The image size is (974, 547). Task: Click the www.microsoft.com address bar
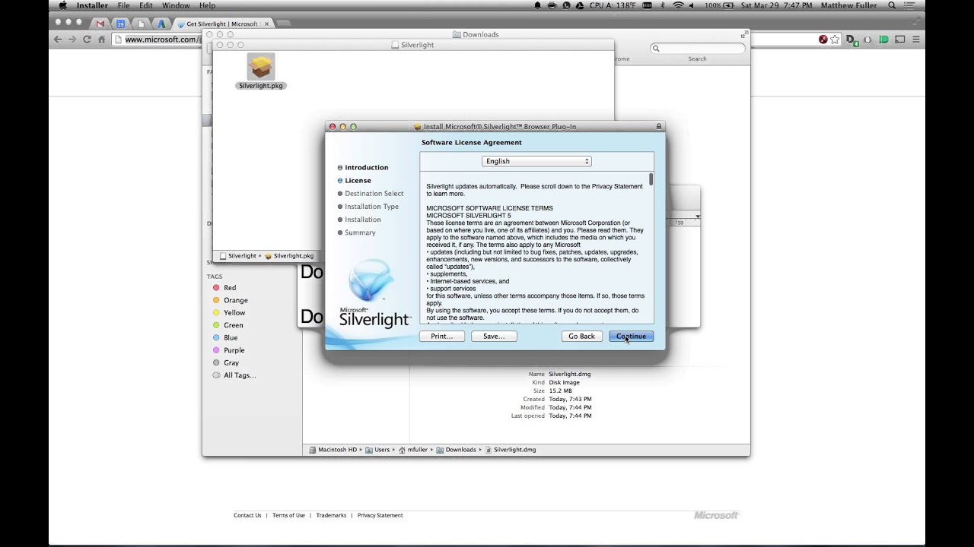coord(160,40)
